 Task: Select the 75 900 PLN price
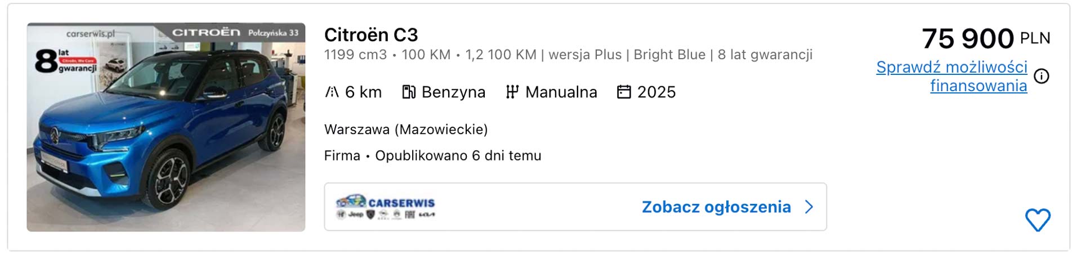coord(985,39)
